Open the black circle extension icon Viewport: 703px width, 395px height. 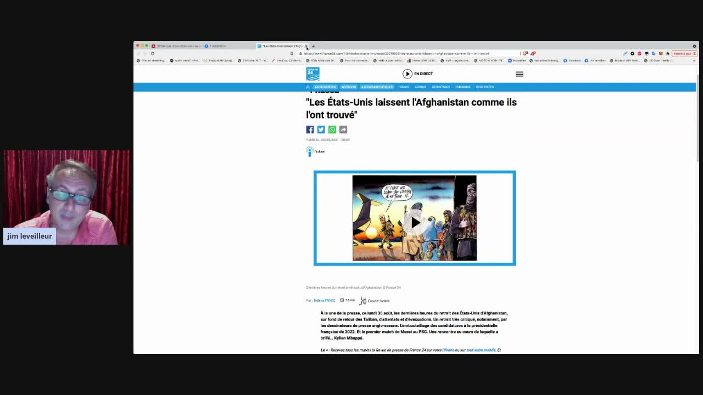(x=632, y=53)
